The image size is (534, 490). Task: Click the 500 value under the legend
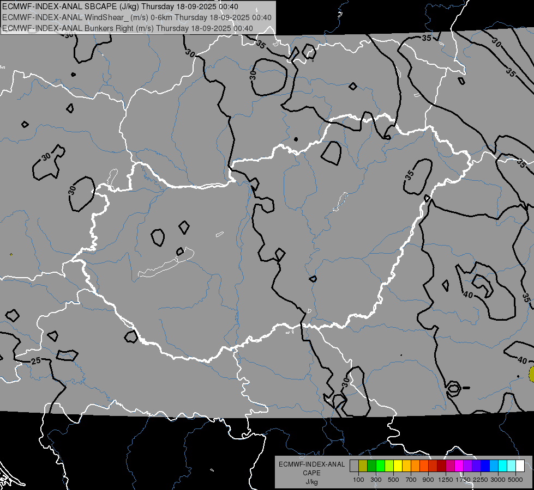393,480
